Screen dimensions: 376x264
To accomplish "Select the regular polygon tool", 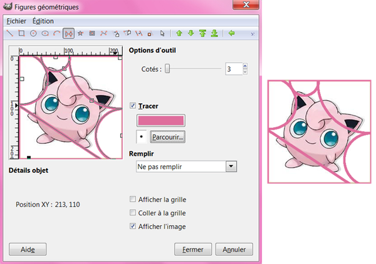I will [x=68, y=33].
